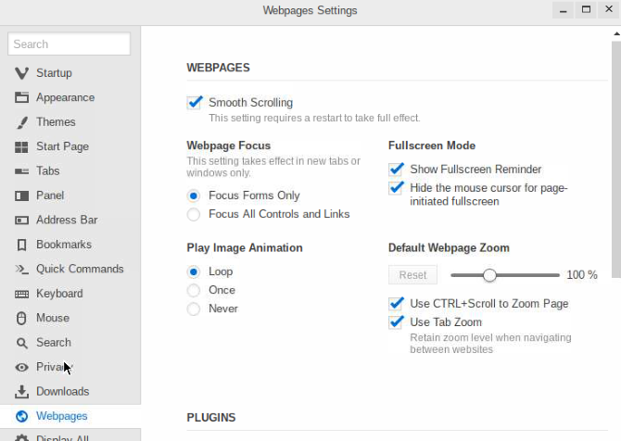Image resolution: width=621 pixels, height=441 pixels.
Task: Toggle Smooth Scrolling checkbox
Action: point(194,103)
